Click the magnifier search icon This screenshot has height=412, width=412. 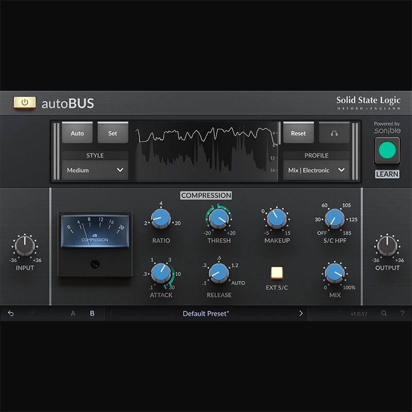(384, 313)
